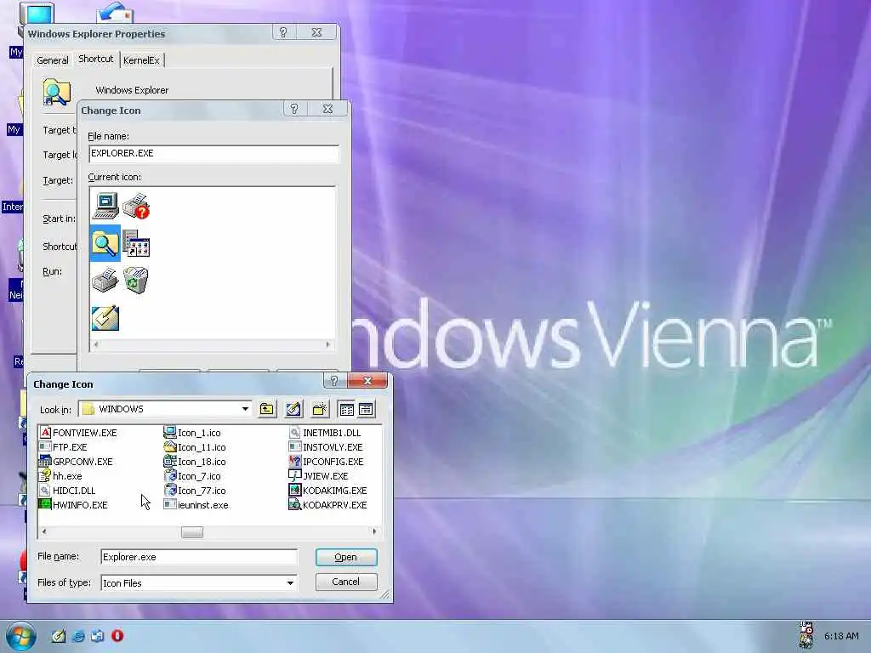Switch to the Shortcut tab
Image resolution: width=871 pixels, height=653 pixels.
click(x=95, y=59)
